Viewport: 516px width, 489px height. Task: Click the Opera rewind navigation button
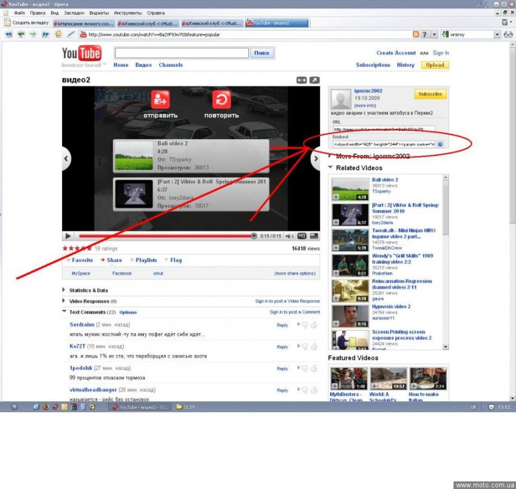click(8, 34)
